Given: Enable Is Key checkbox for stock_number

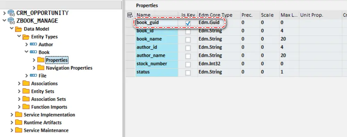Looking at the screenshot, I should [x=188, y=65].
